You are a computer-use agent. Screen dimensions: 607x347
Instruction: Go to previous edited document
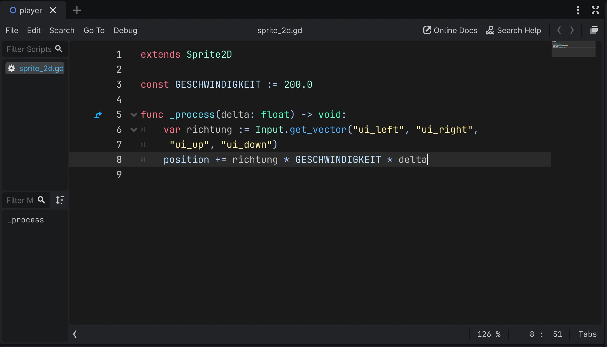point(559,30)
